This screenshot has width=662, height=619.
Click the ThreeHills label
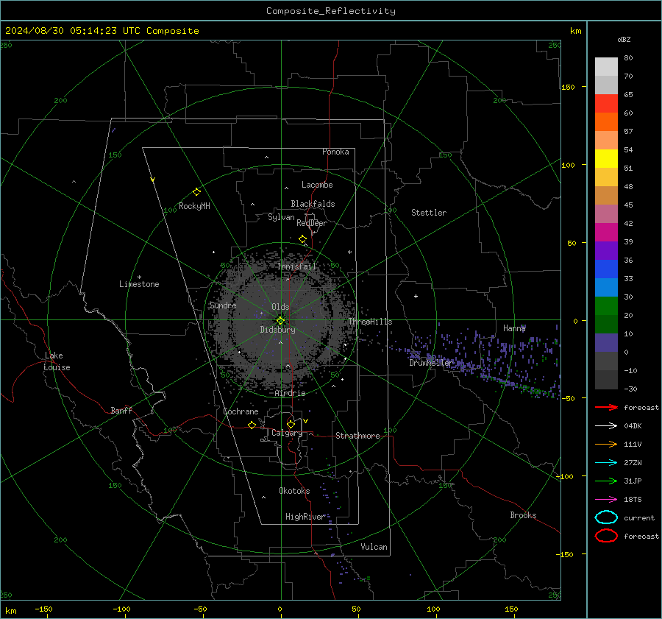pos(370,322)
